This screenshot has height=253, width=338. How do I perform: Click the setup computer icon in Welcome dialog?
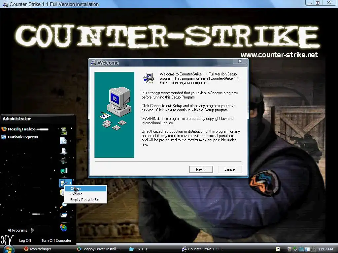point(149,78)
